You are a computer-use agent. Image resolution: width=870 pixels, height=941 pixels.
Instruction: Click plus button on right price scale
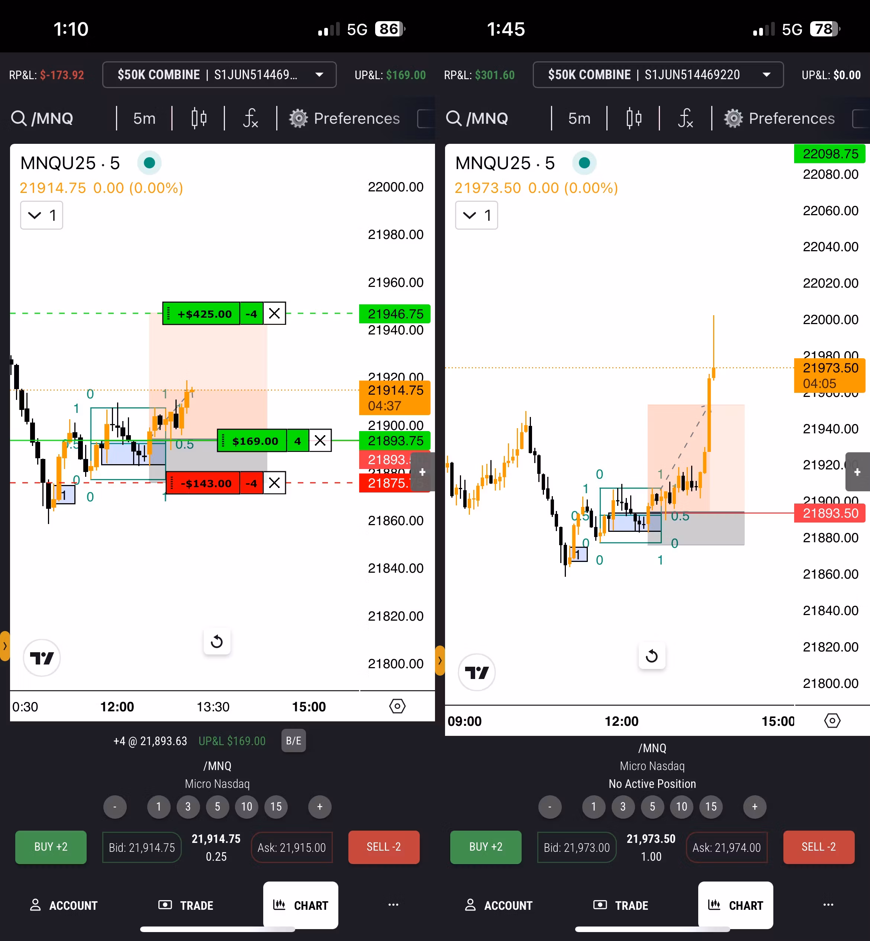pos(857,472)
